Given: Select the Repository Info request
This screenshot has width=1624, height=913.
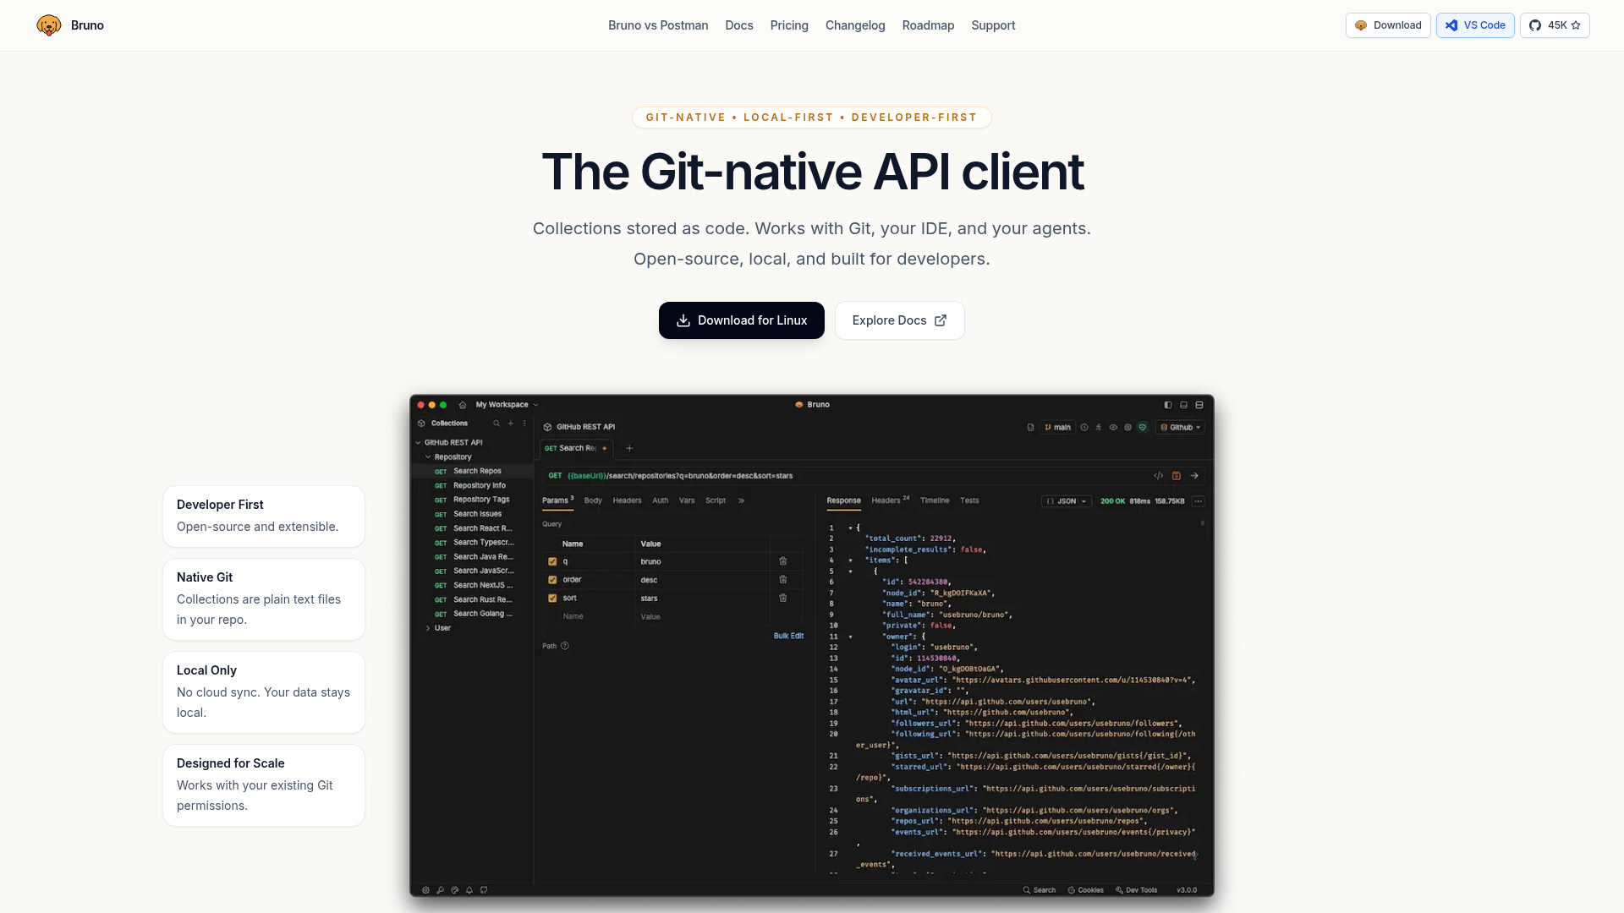Looking at the screenshot, I should coord(472,485).
